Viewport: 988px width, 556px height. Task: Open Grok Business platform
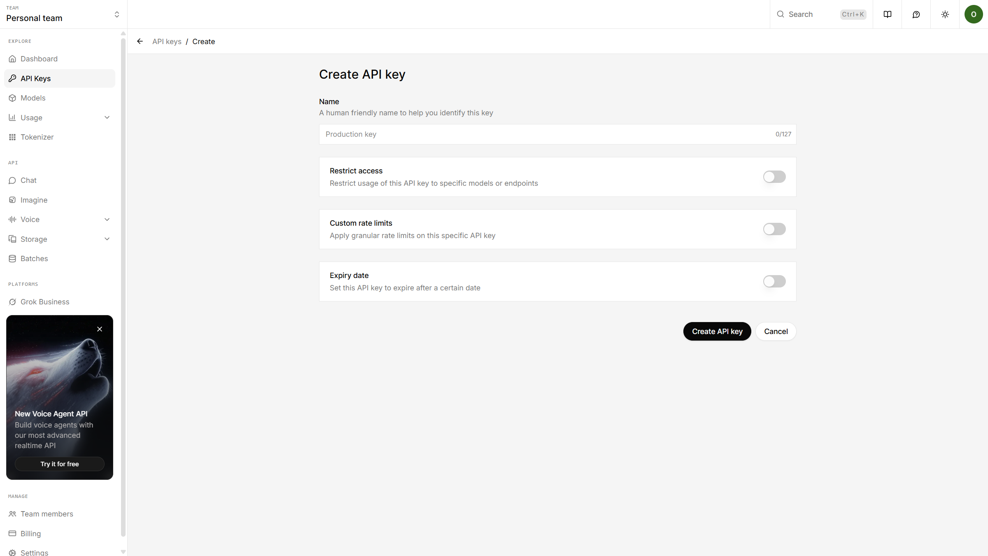[45, 301]
